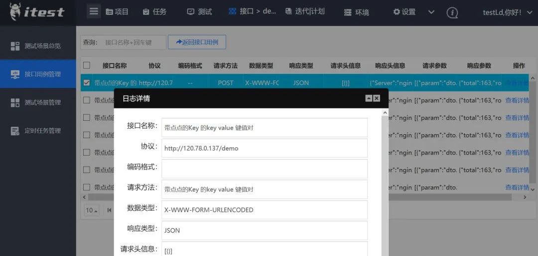Open the 任务 menu
This screenshot has width=538, height=256.
[155, 11]
